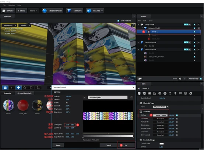The image size is (204, 150).
Task: Toggle the Invert checkbox in Texture Channel
Action: point(67,103)
